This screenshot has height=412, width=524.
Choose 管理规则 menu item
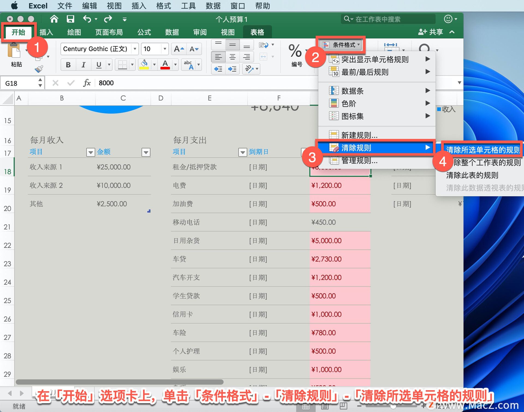tap(377, 161)
